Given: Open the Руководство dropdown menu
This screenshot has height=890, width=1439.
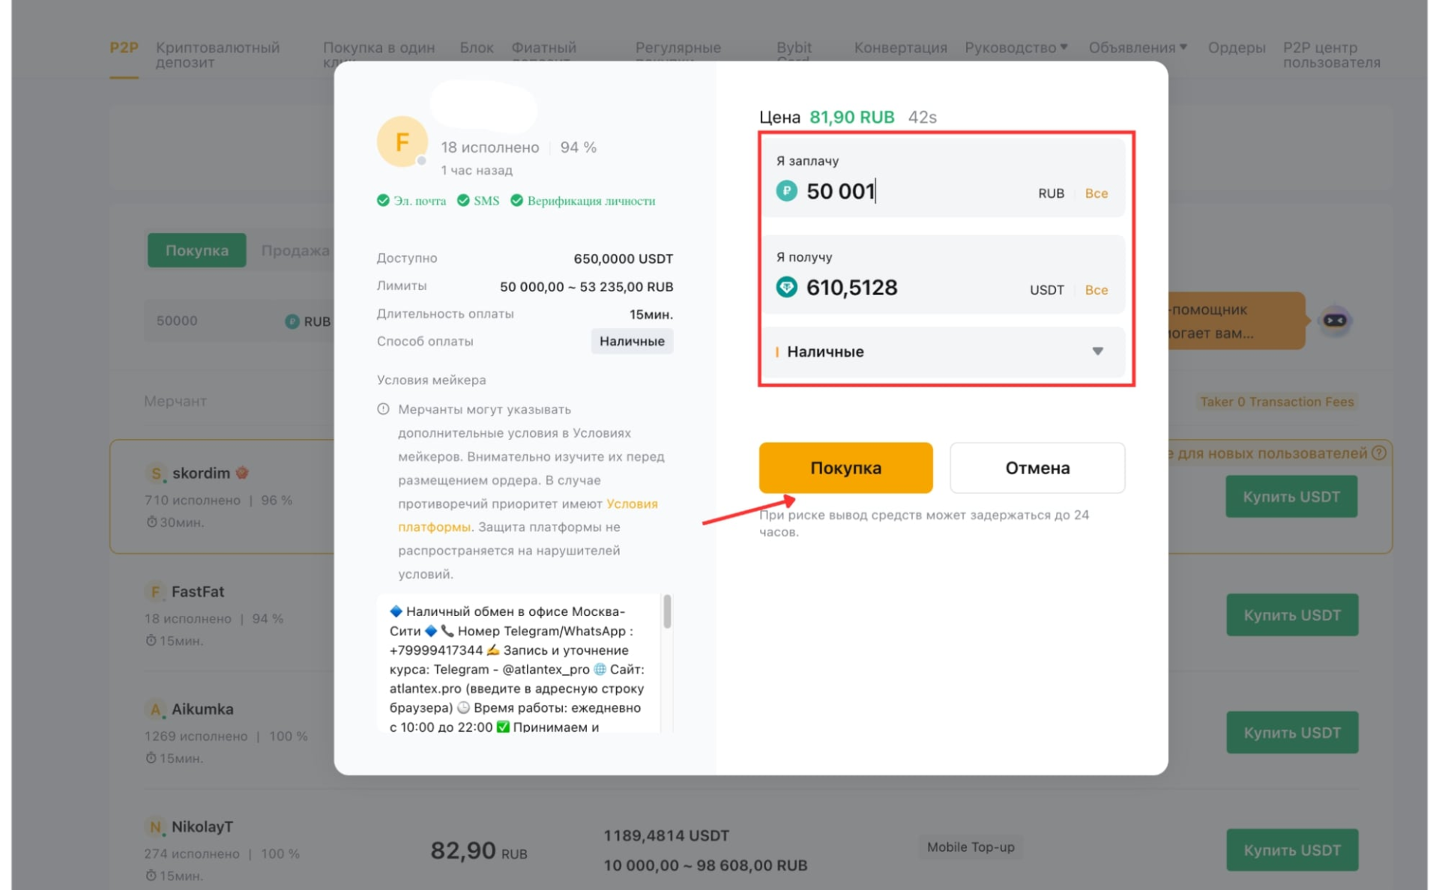Looking at the screenshot, I should click(x=1016, y=48).
